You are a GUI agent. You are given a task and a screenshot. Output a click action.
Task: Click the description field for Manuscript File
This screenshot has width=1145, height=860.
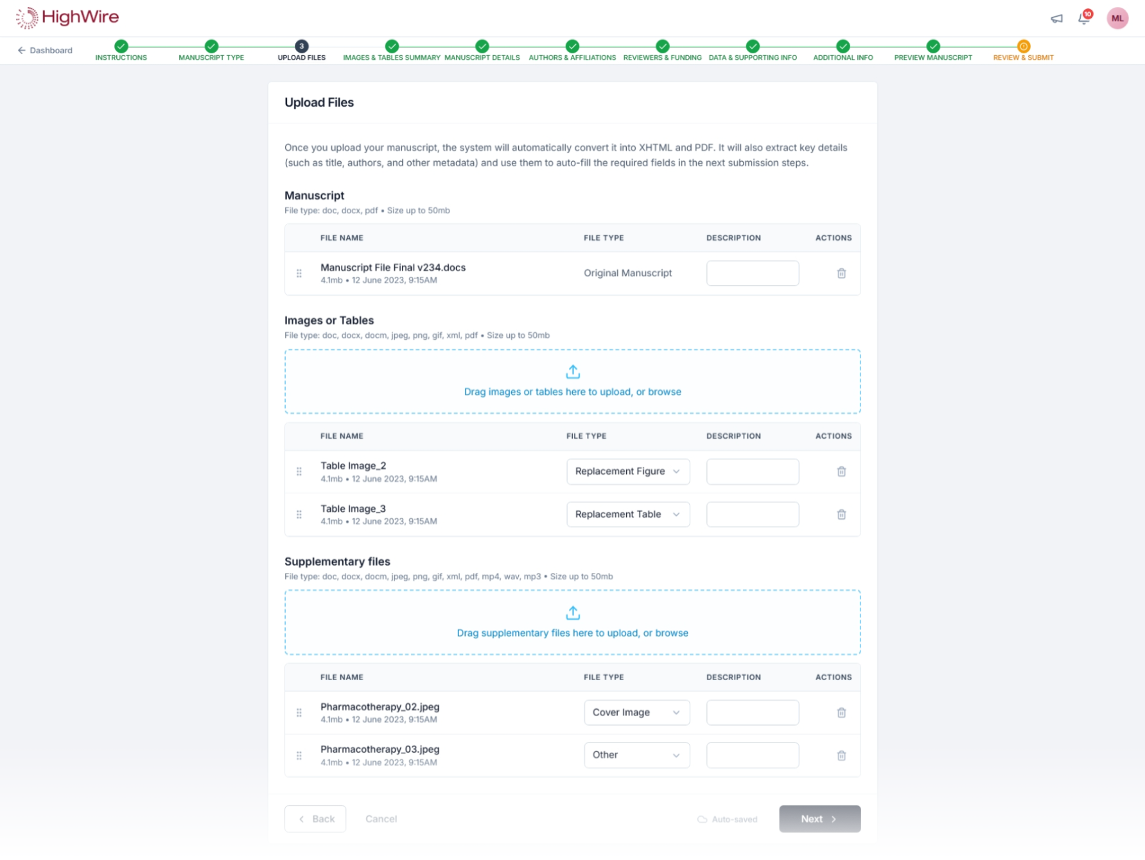click(x=753, y=274)
